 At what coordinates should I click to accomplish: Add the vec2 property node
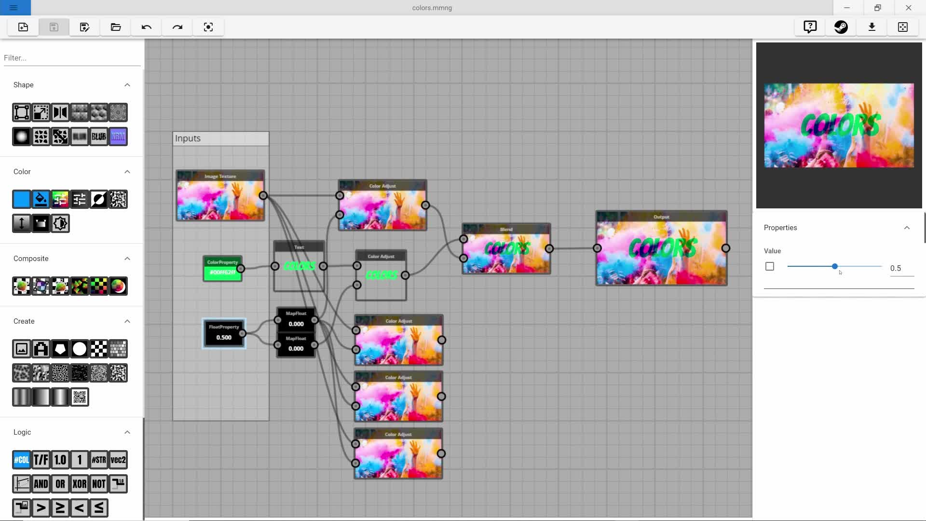tap(118, 460)
